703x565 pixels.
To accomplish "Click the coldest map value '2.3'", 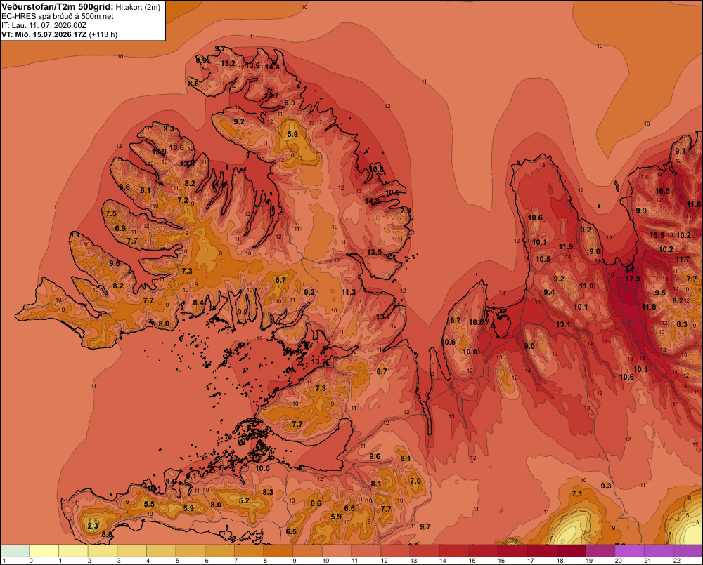I will tap(93, 526).
